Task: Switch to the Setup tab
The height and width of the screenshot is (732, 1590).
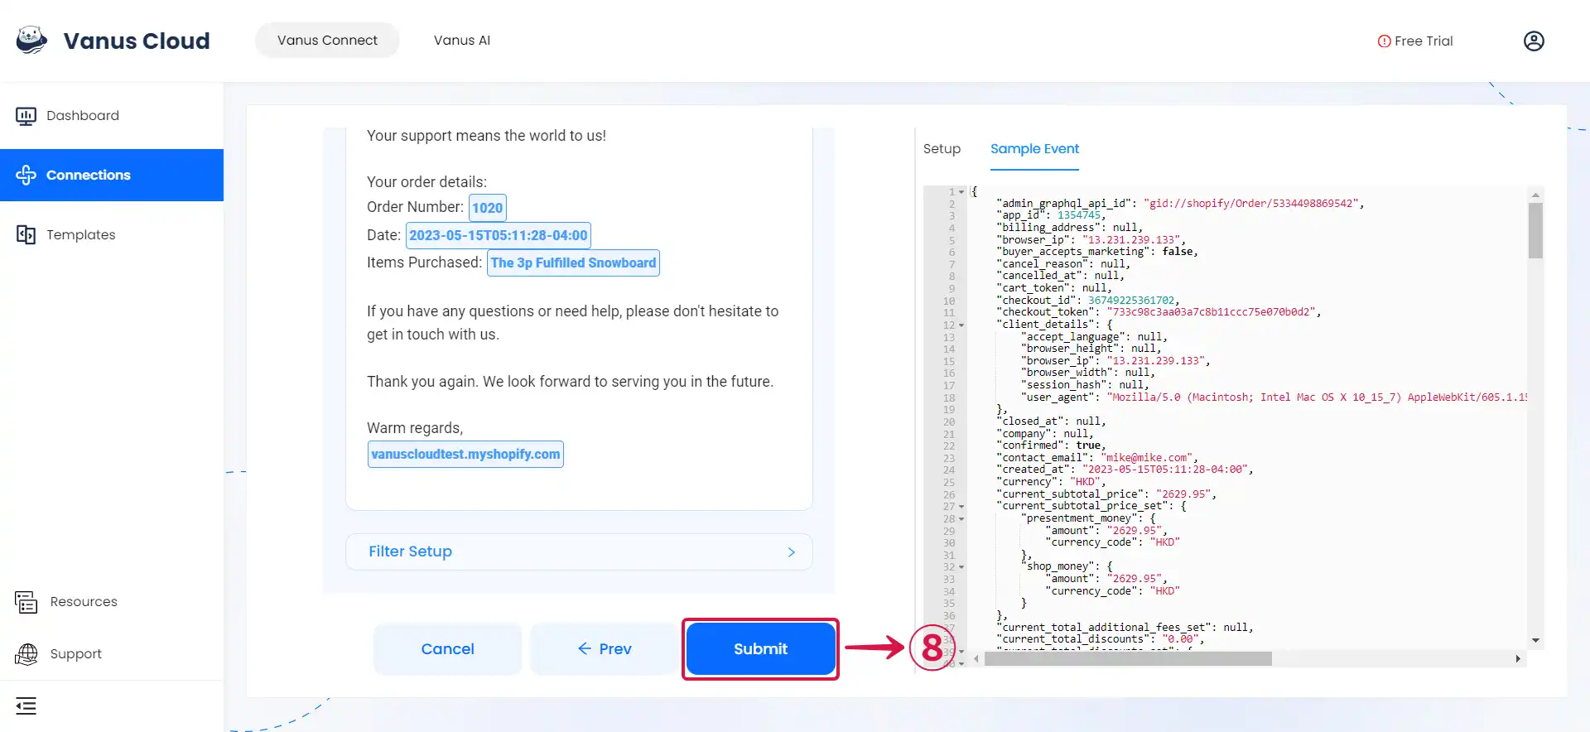Action: (x=942, y=149)
